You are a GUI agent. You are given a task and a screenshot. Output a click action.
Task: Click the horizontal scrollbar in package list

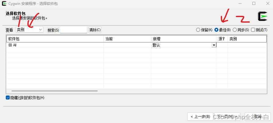pos(55,91)
